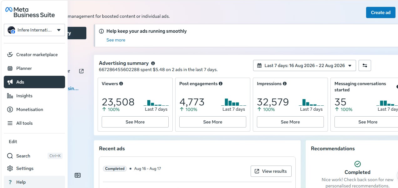The image size is (398, 188).
Task: Open the Infere International account dropdown
Action: [34, 30]
